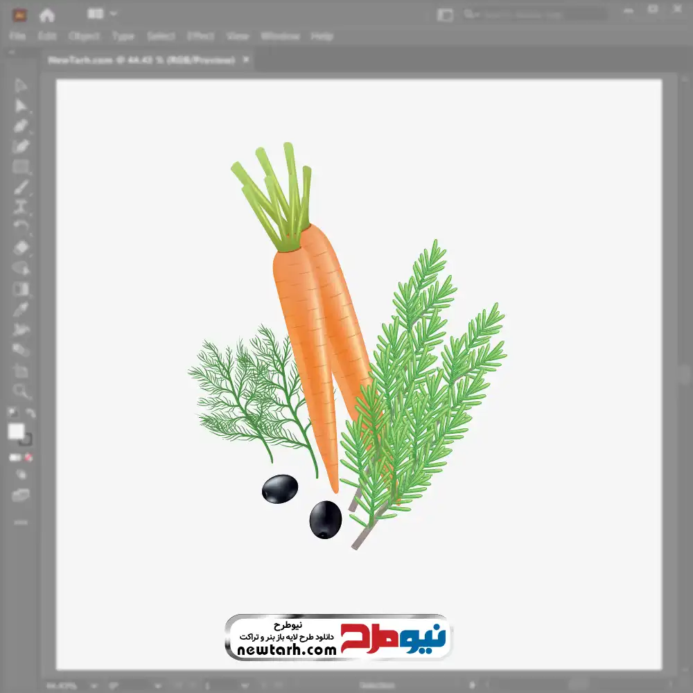The height and width of the screenshot is (693, 693).
Task: Reset to default fill and stroke
Action: click(12, 414)
